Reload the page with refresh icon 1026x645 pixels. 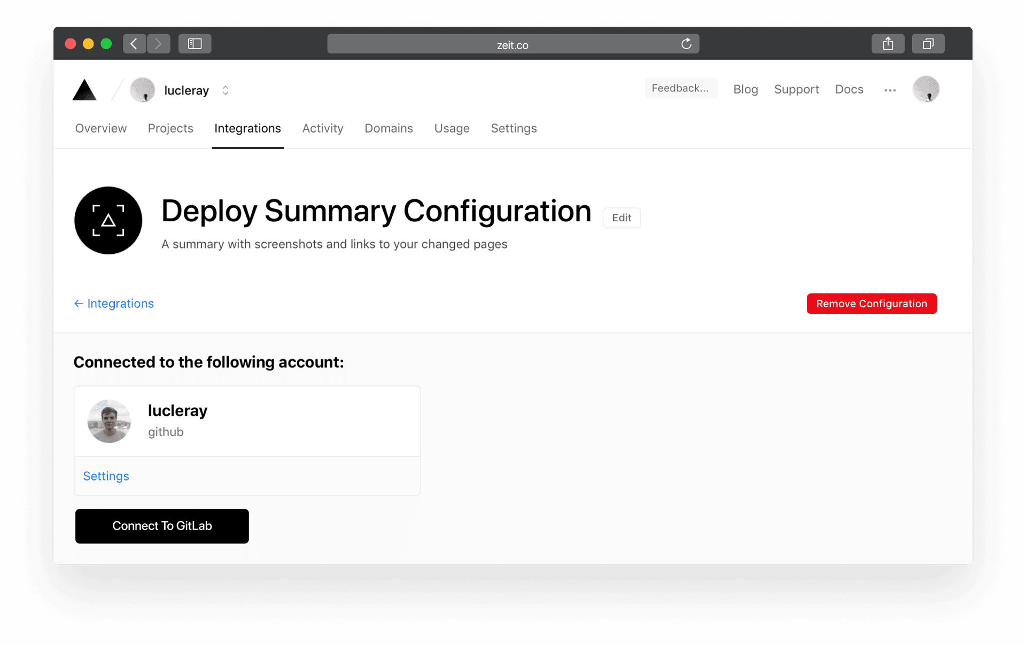pyautogui.click(x=686, y=44)
